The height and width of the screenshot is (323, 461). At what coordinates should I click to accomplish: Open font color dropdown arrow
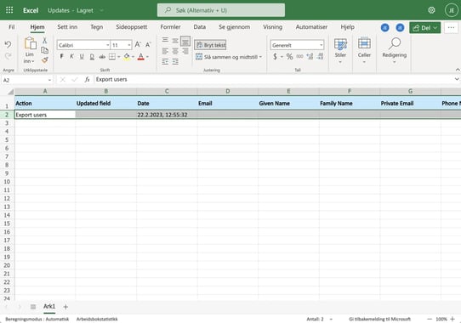point(147,57)
